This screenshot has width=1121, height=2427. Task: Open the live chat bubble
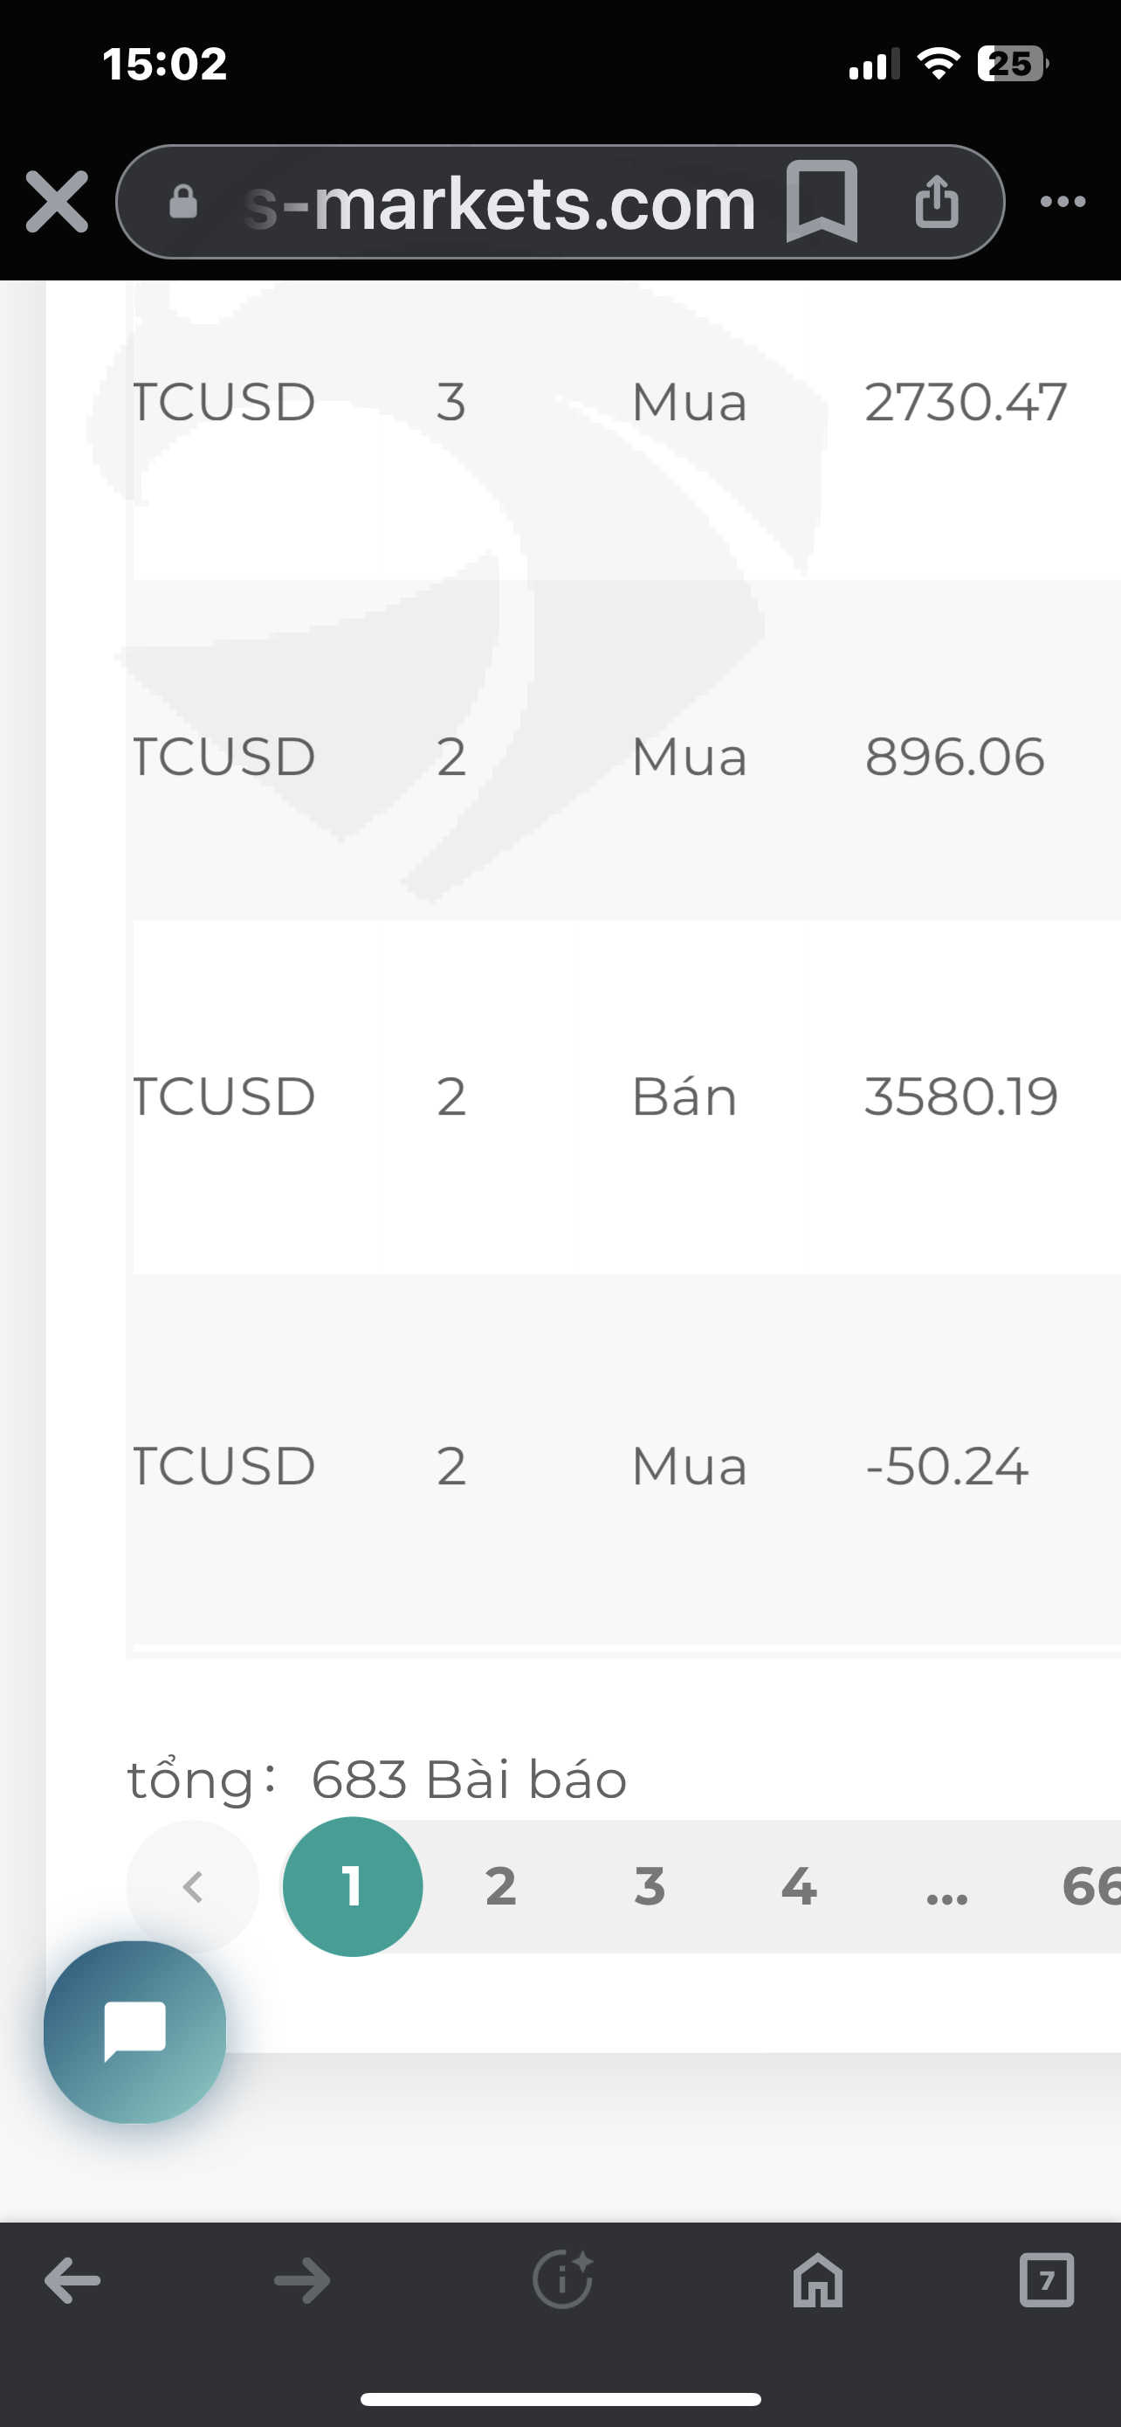click(x=134, y=2030)
